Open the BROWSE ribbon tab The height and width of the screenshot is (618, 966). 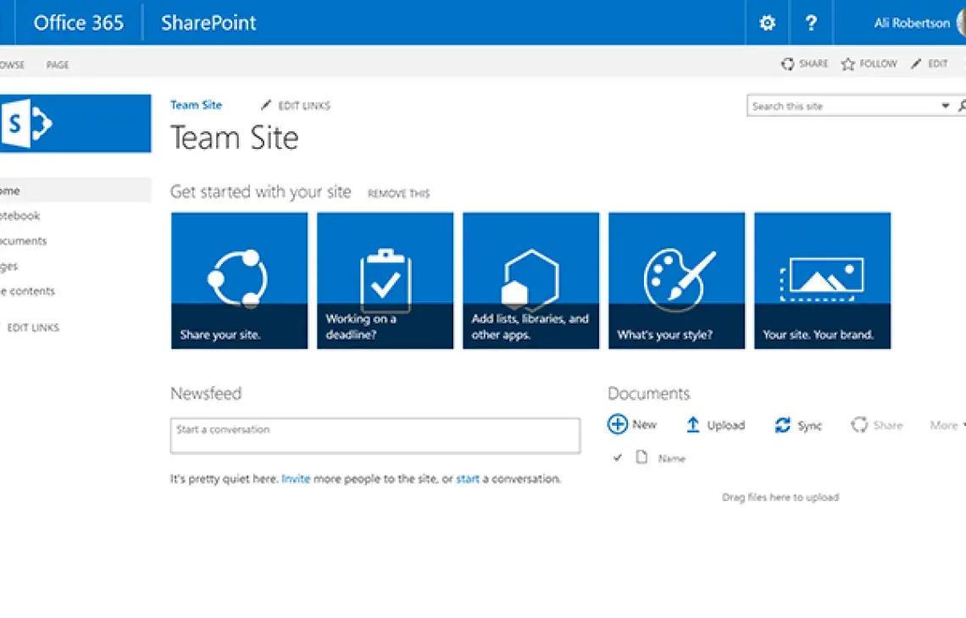[x=11, y=64]
